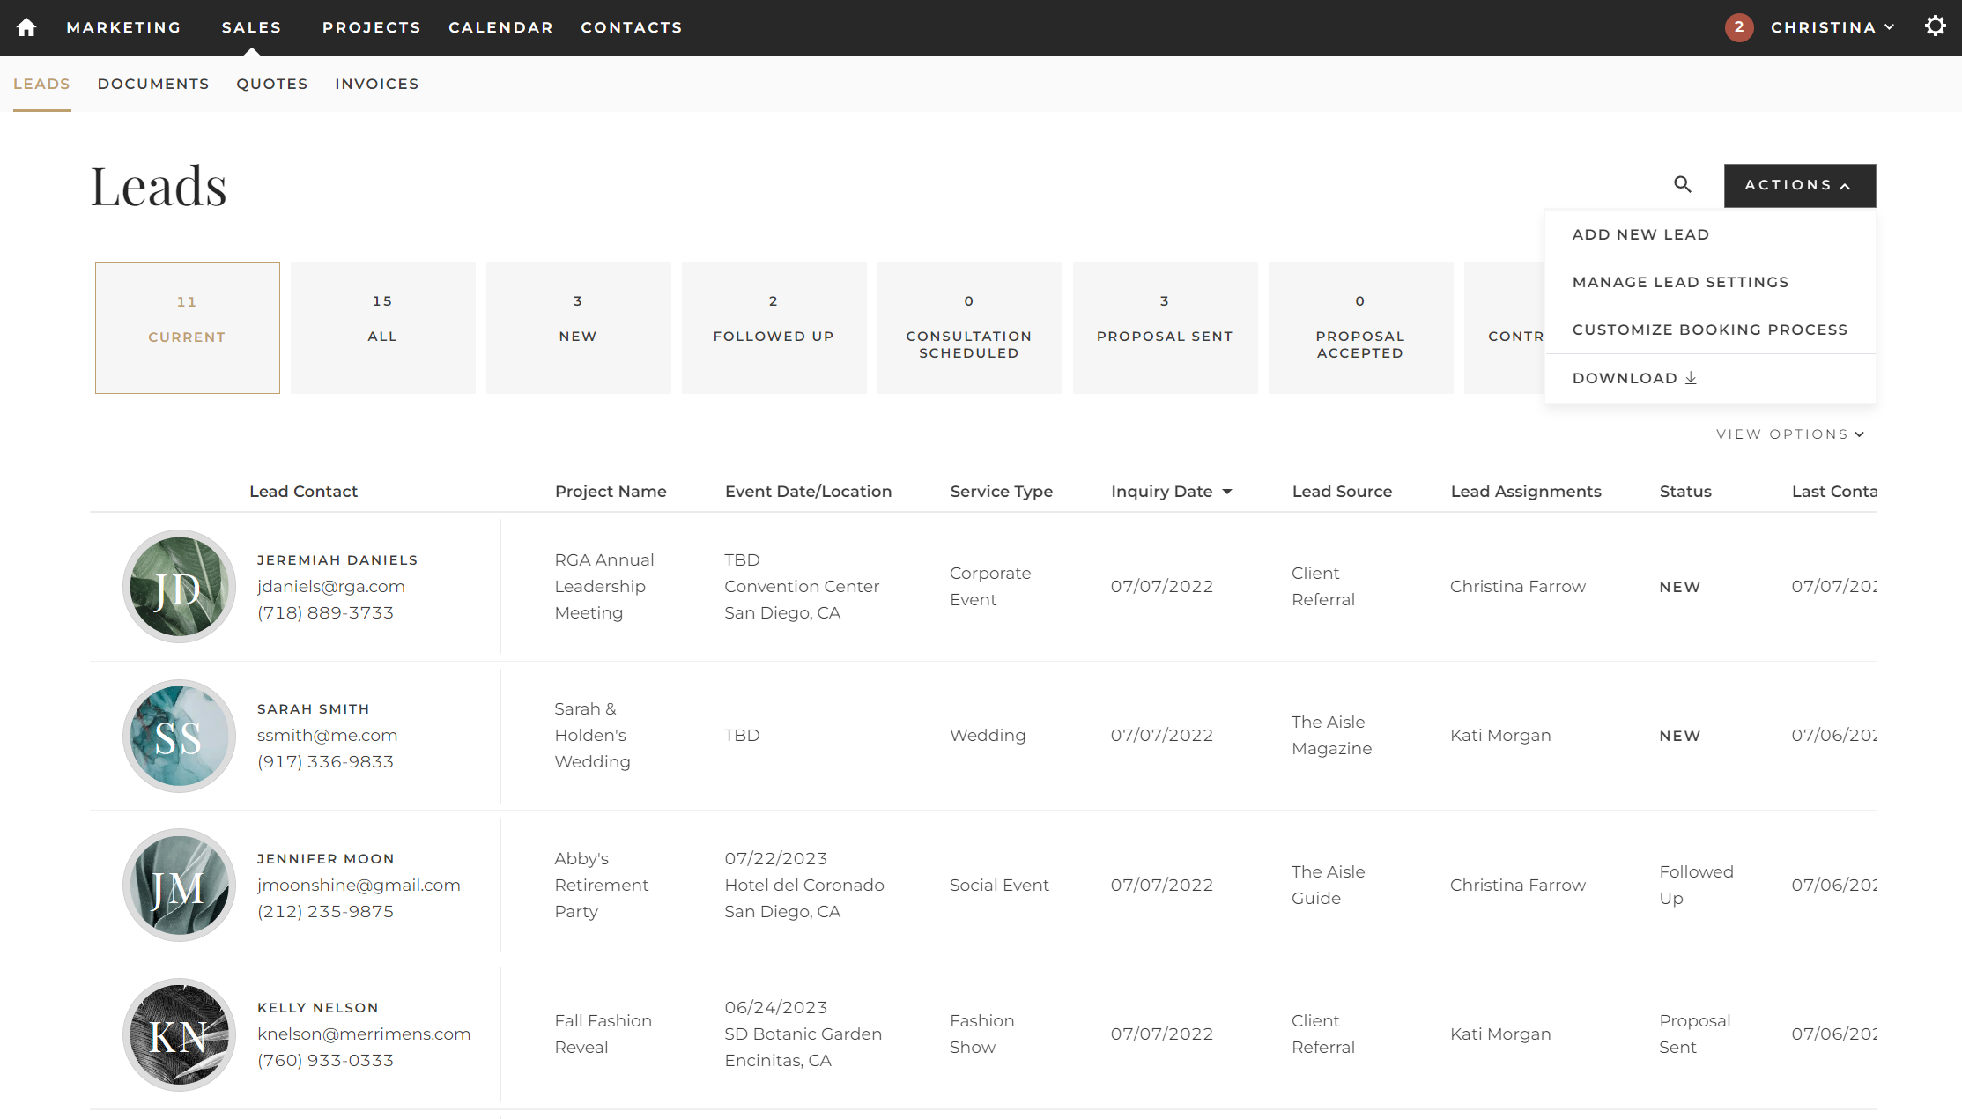The height and width of the screenshot is (1119, 1962).
Task: Sort by the Inquiry Date column arrow
Action: pos(1226,492)
